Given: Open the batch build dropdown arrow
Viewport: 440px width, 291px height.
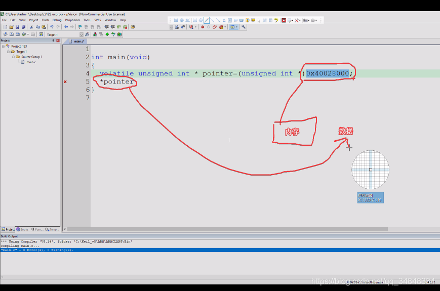Looking at the screenshot, I should (28, 34).
